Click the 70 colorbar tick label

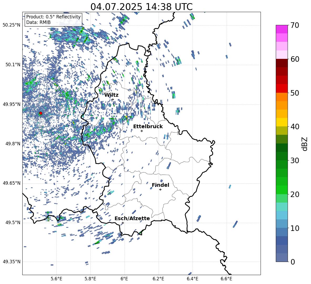pos(295,25)
